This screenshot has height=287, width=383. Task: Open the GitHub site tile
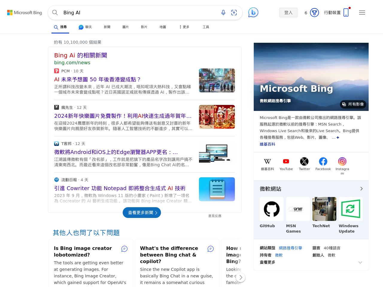coord(272,213)
